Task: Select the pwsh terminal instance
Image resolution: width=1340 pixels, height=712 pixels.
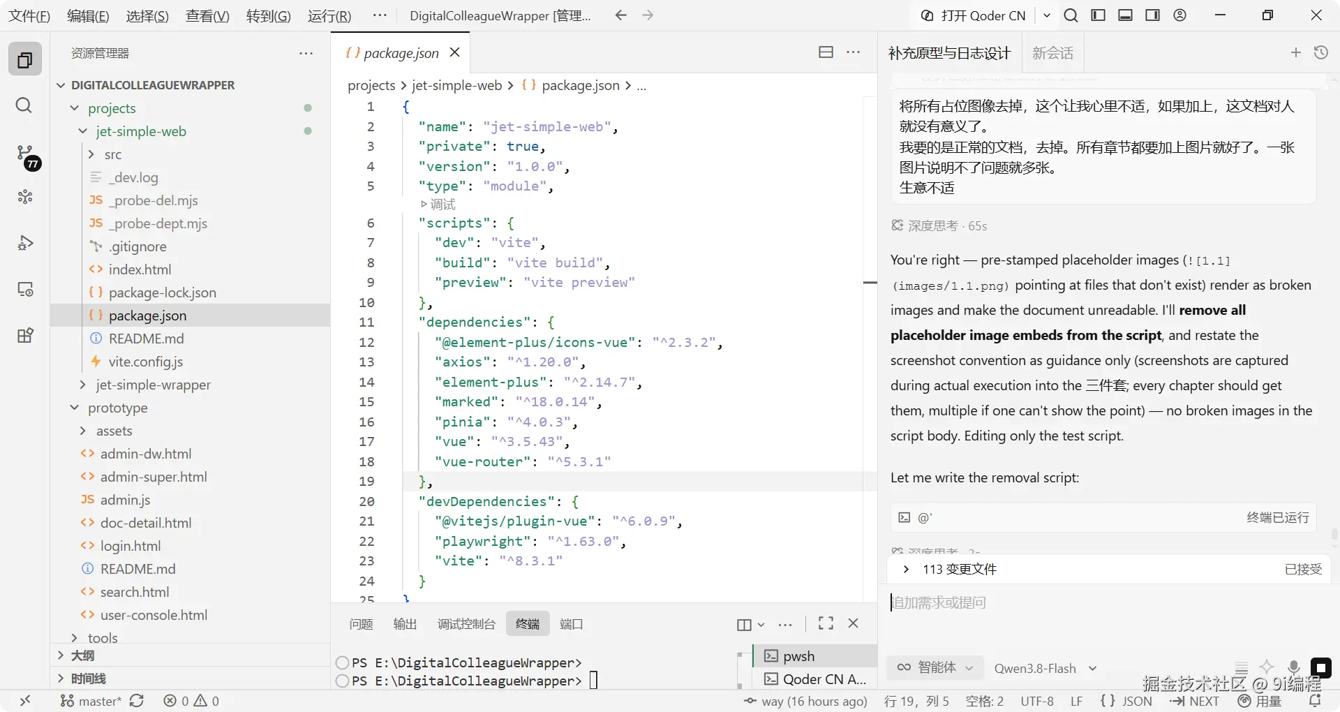Action: [x=815, y=655]
